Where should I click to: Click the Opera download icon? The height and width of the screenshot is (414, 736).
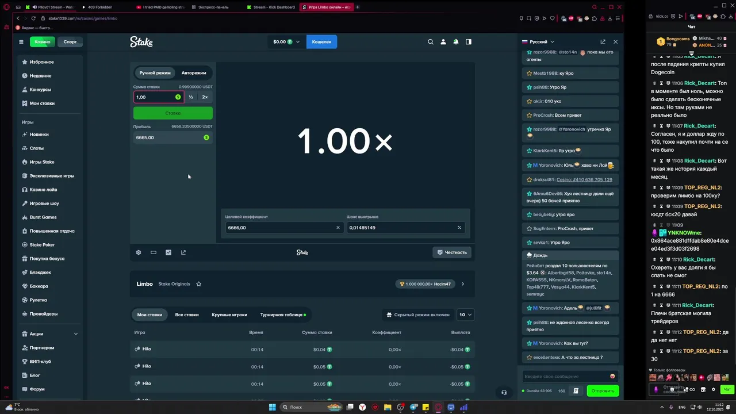click(609, 18)
